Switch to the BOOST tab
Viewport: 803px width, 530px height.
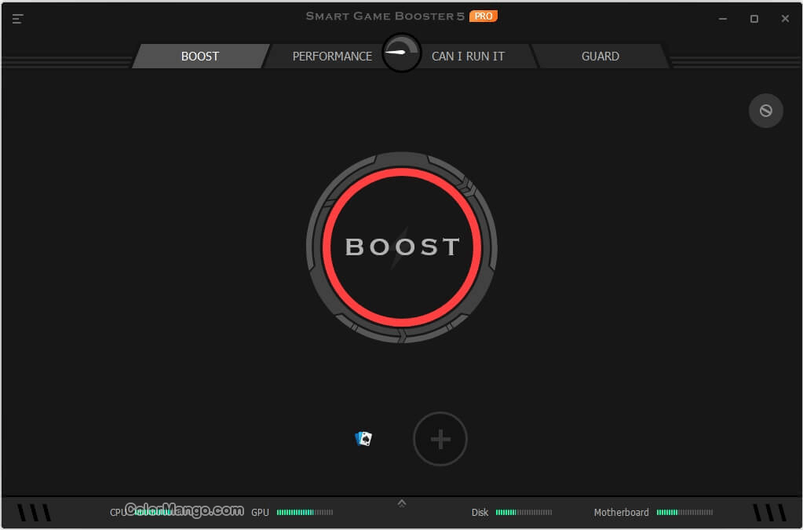200,56
